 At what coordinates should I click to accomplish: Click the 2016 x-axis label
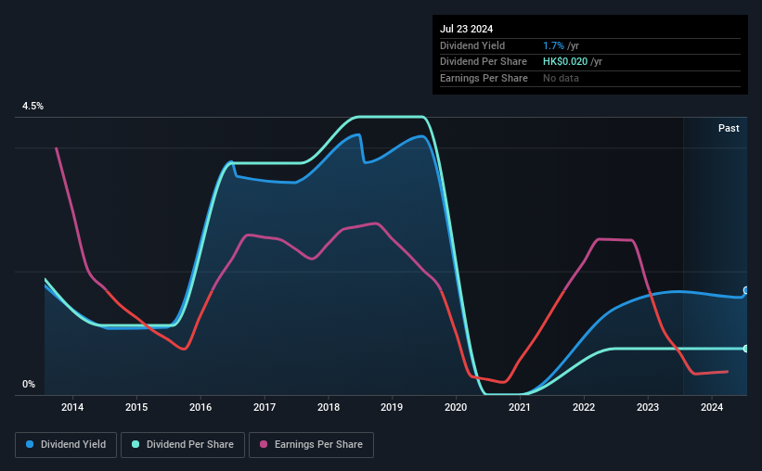200,407
